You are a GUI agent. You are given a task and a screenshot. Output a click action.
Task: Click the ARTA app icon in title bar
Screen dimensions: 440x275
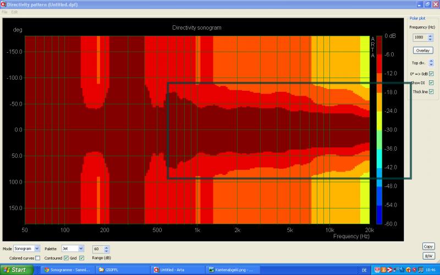pyautogui.click(x=3, y=4)
